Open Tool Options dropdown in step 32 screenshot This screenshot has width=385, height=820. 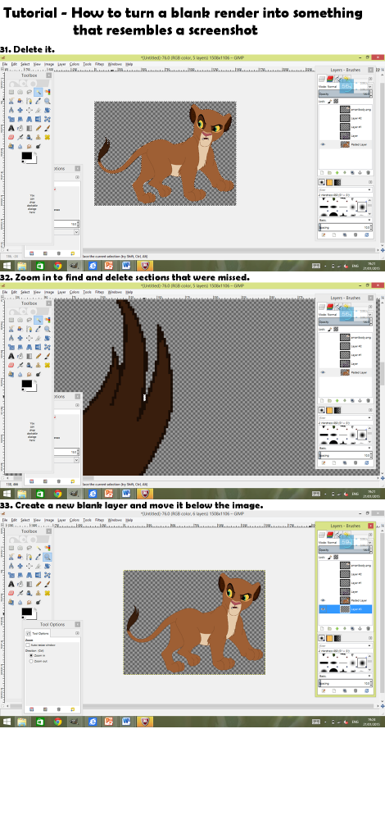(x=75, y=460)
